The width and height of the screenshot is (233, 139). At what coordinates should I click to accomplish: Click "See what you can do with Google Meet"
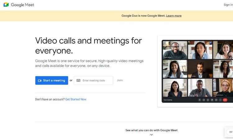(151, 130)
